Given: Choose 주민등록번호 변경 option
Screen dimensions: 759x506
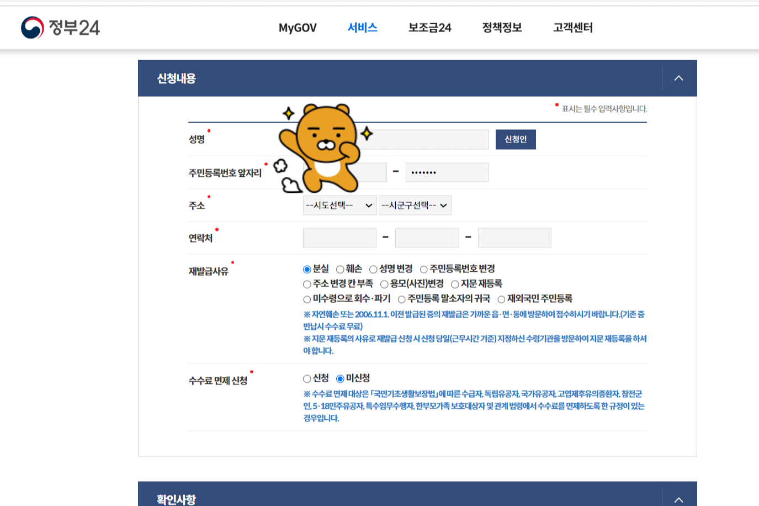Looking at the screenshot, I should click(x=423, y=268).
